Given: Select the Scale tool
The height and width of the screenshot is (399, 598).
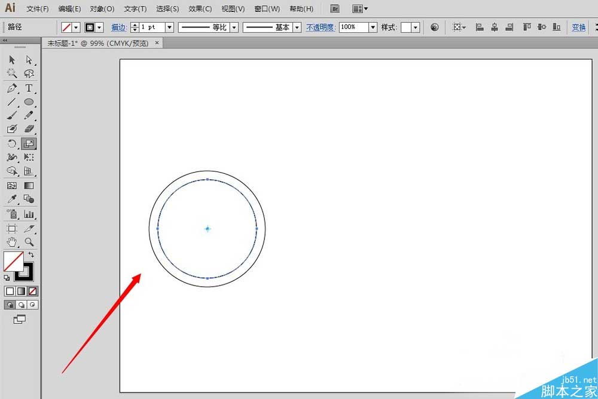Looking at the screenshot, I should 29,144.
